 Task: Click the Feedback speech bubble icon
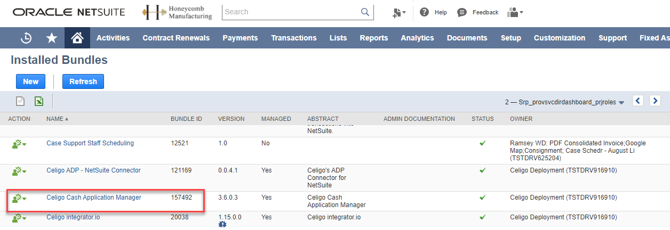(462, 12)
